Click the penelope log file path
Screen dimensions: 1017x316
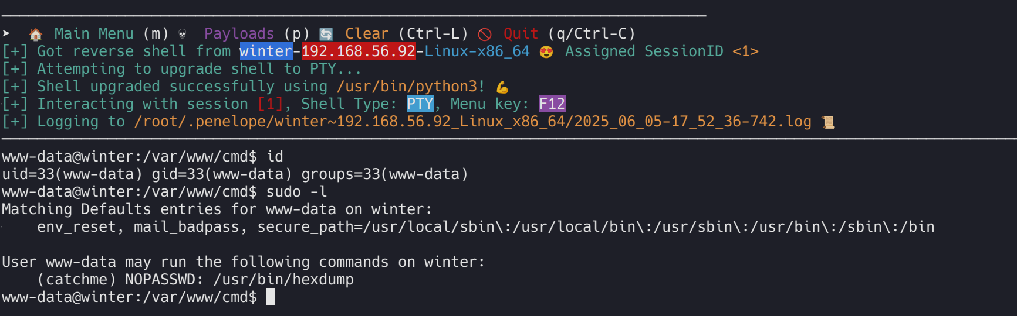[x=472, y=122]
